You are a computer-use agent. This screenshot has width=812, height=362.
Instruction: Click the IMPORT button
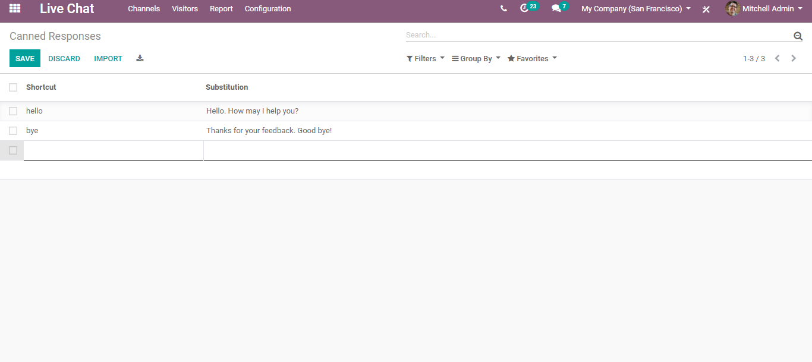[x=108, y=58]
